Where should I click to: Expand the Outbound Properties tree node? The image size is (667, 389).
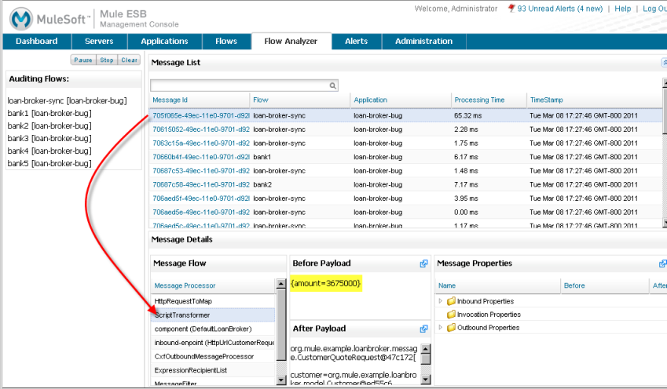click(440, 328)
